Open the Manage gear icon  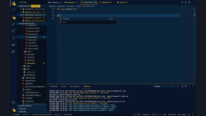14,110
